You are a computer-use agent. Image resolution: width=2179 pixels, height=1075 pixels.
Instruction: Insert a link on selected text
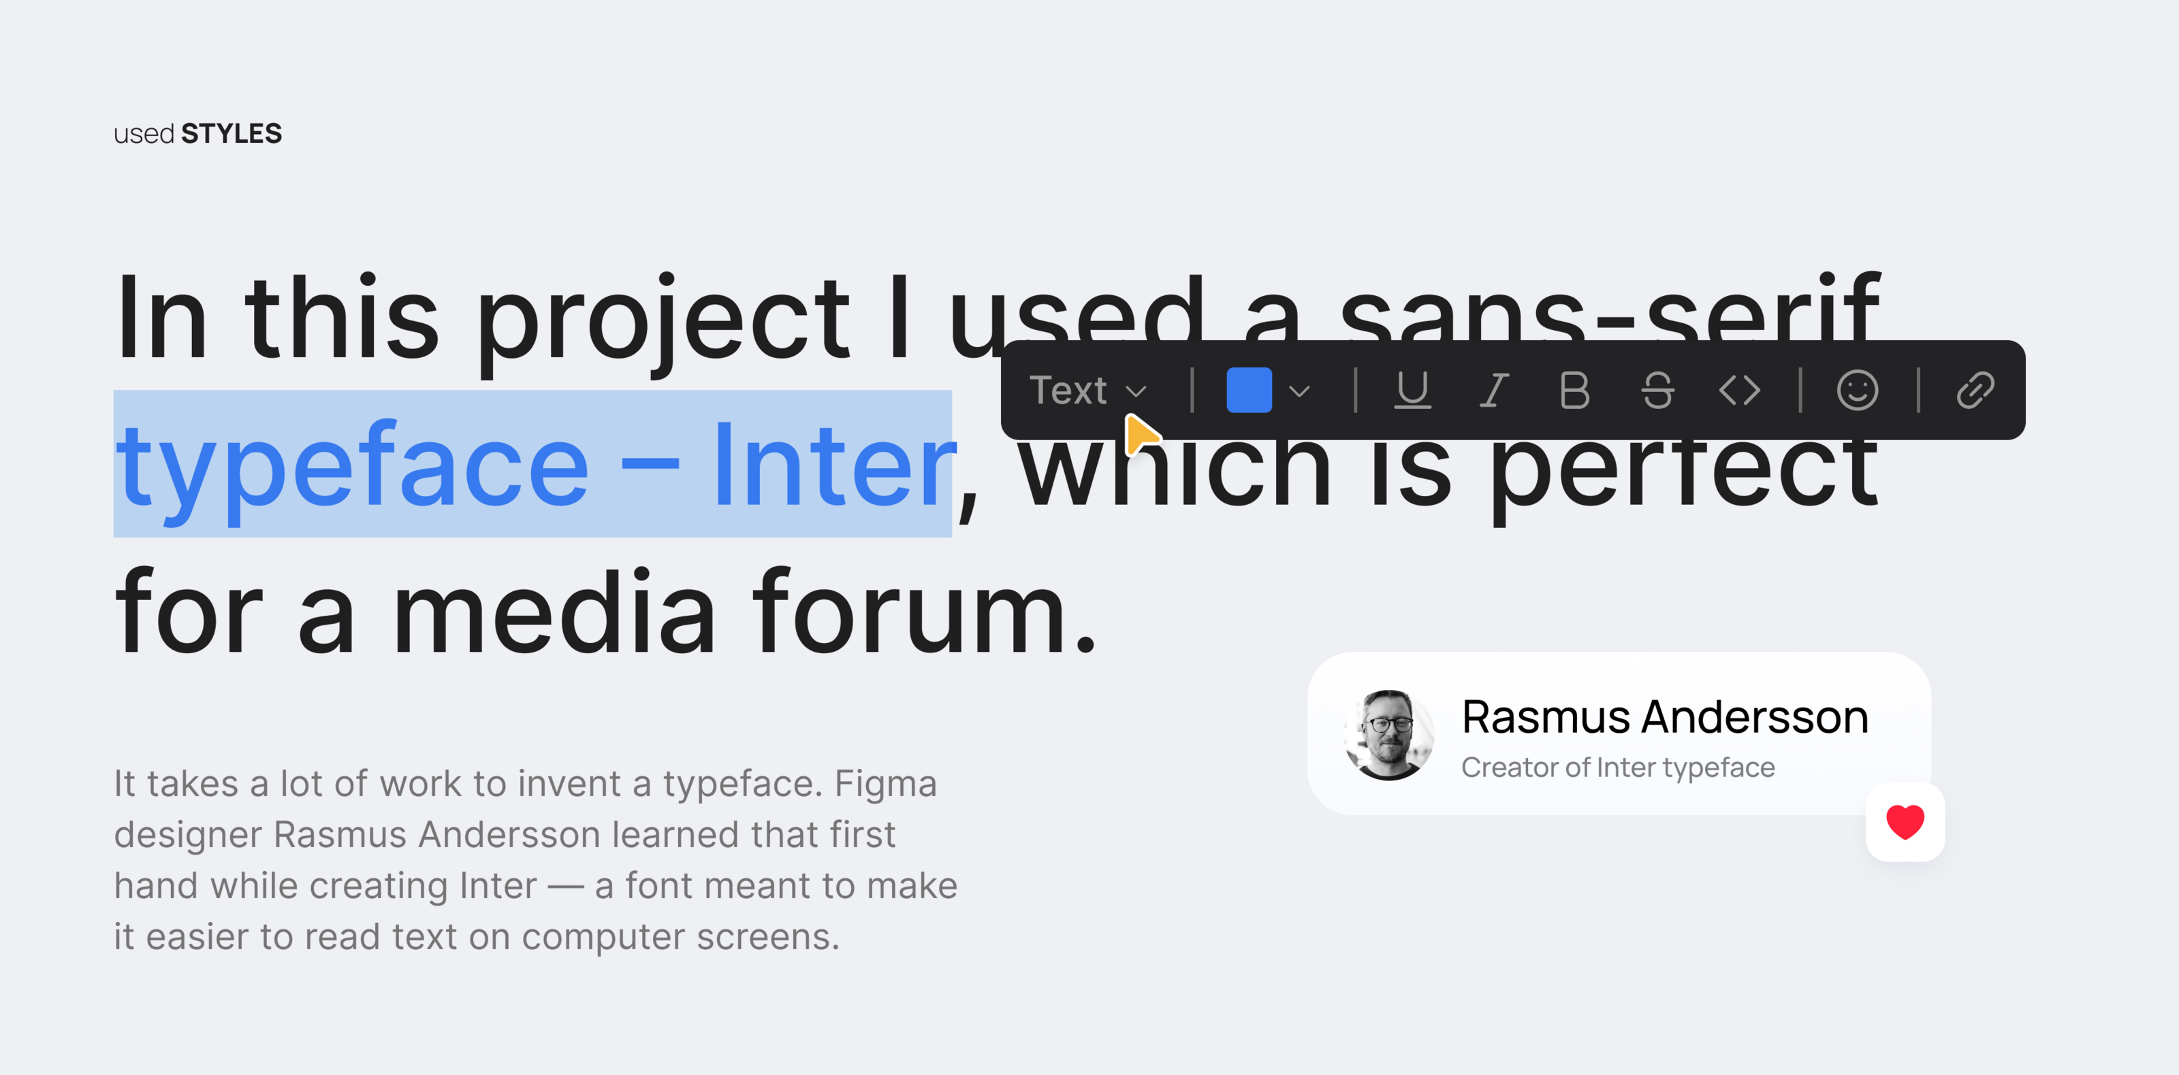[x=1974, y=391]
